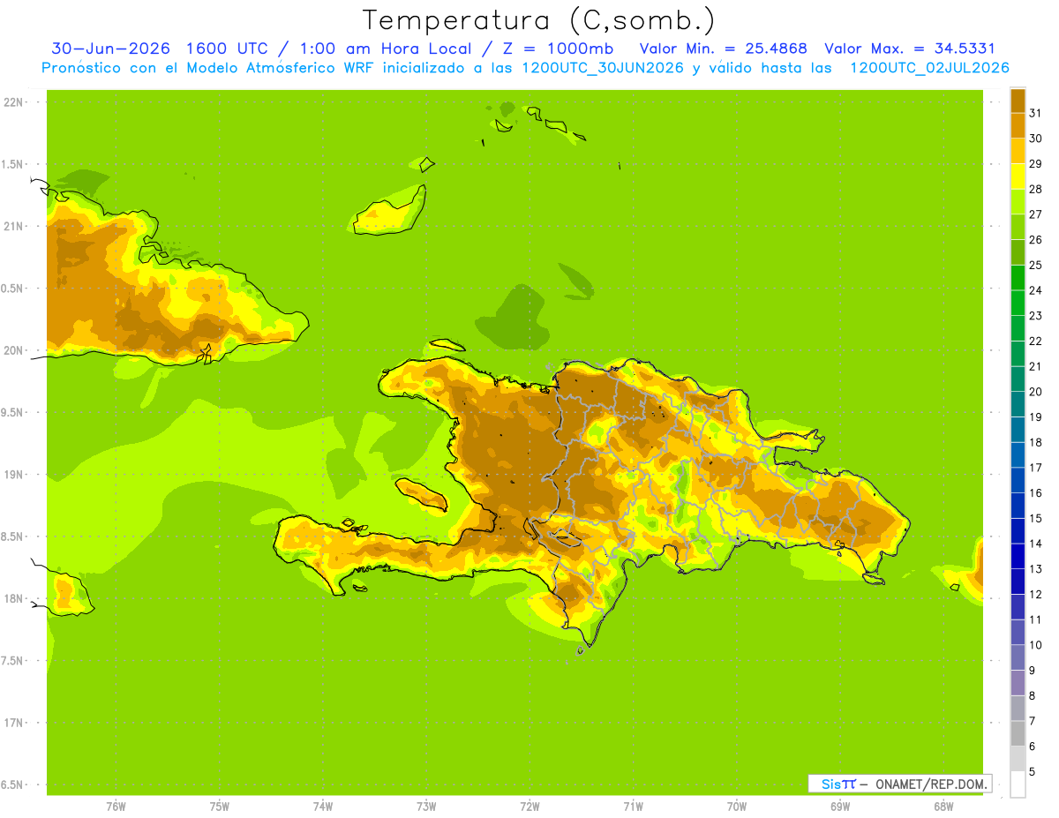The image size is (1059, 818).
Task: Click the '75W' longitude axis label
Action: point(219,807)
